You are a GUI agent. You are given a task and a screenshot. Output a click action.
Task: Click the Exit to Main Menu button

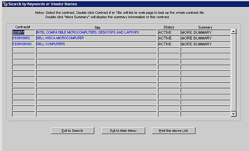coord(123,131)
